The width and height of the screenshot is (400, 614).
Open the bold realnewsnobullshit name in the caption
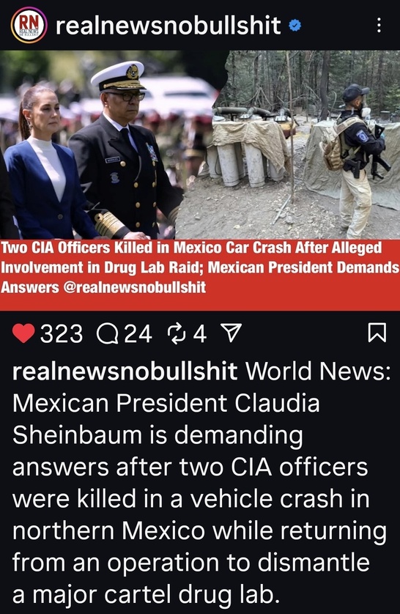point(125,371)
